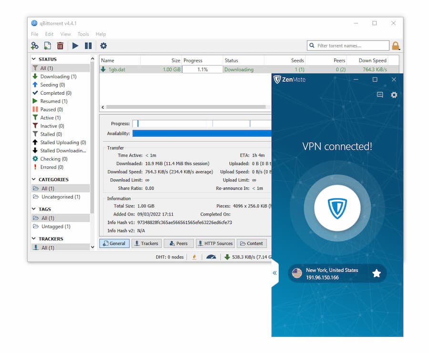Switch to the Peers tab

(179, 243)
